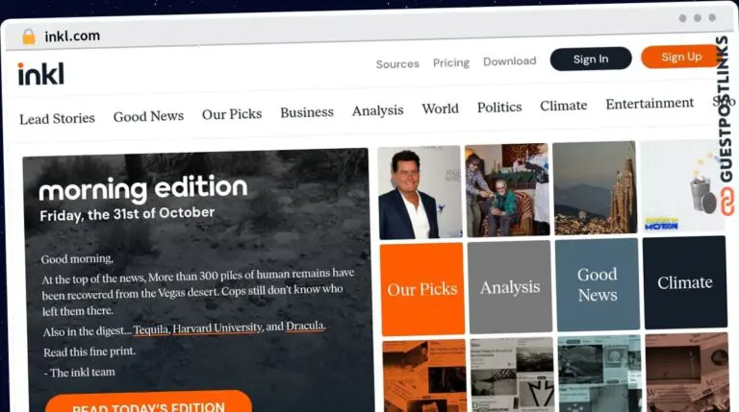
Task: Open the elderly man in chair thumbnail
Action: click(x=507, y=189)
